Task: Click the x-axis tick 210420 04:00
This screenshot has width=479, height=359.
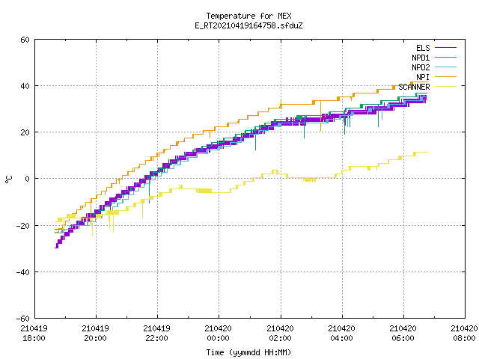Action: [341, 334]
